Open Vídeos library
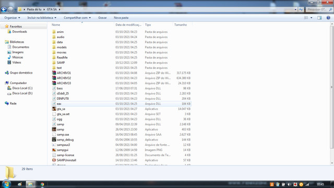Viewport: 334px width, 188px height. pyautogui.click(x=16, y=62)
